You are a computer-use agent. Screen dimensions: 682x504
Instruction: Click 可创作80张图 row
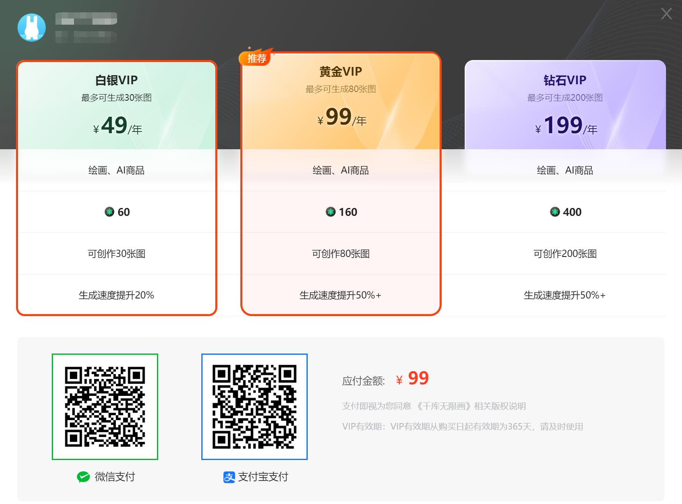point(341,254)
